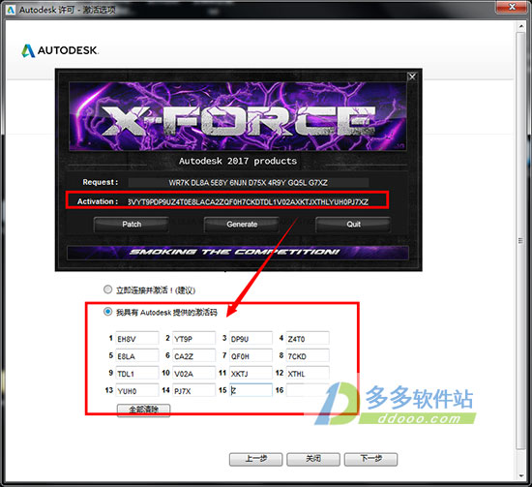Click activation field 3 containing DP9U
The image size is (532, 487).
(251, 338)
